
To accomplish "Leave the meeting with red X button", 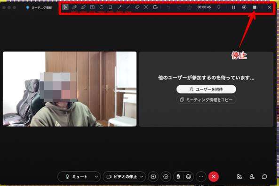I will pyautogui.click(x=214, y=177).
